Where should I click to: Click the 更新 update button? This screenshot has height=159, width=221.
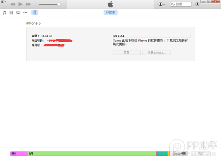(127, 53)
